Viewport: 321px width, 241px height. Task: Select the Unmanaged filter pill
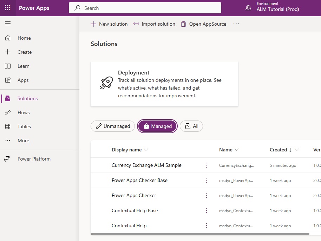(113, 126)
